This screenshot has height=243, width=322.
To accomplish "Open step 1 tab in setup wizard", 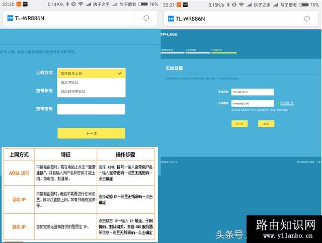I will (x=173, y=51).
